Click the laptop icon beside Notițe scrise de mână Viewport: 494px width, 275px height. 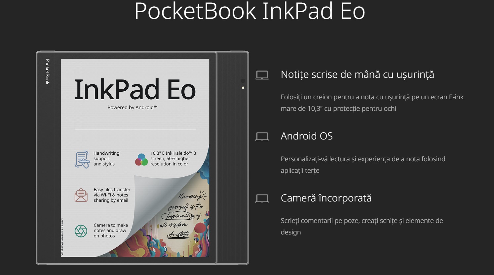point(262,75)
